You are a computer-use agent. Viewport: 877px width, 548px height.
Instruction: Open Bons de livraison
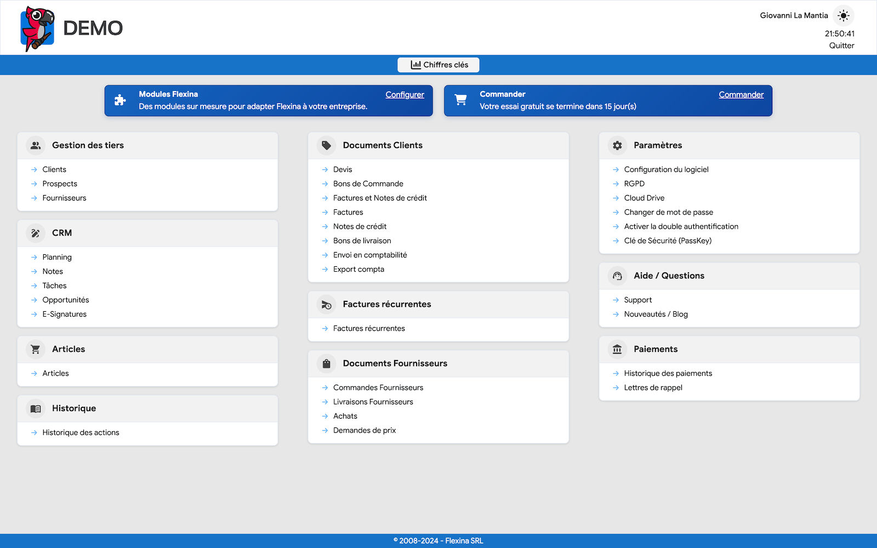pos(362,241)
